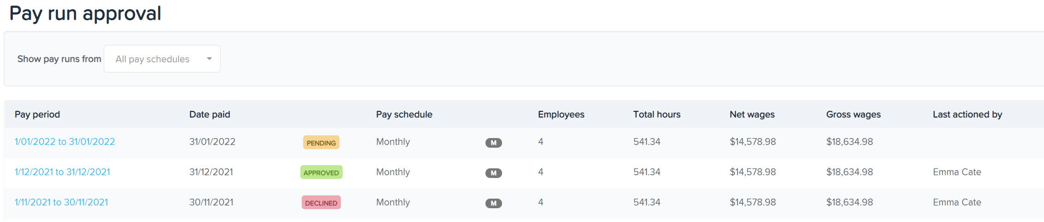Click the APPROVED status badge
Screen dimensions: 1044x222
coord(321,172)
